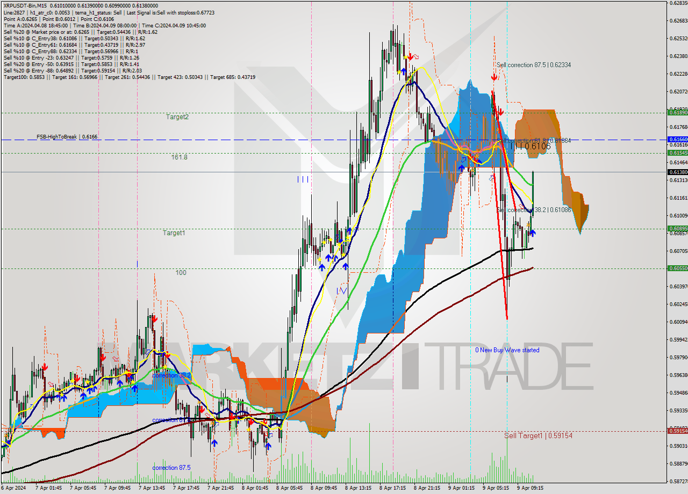Click the 'Sell Target1 | 0.59154' label
Screen dimensions: 688x494
(538, 435)
